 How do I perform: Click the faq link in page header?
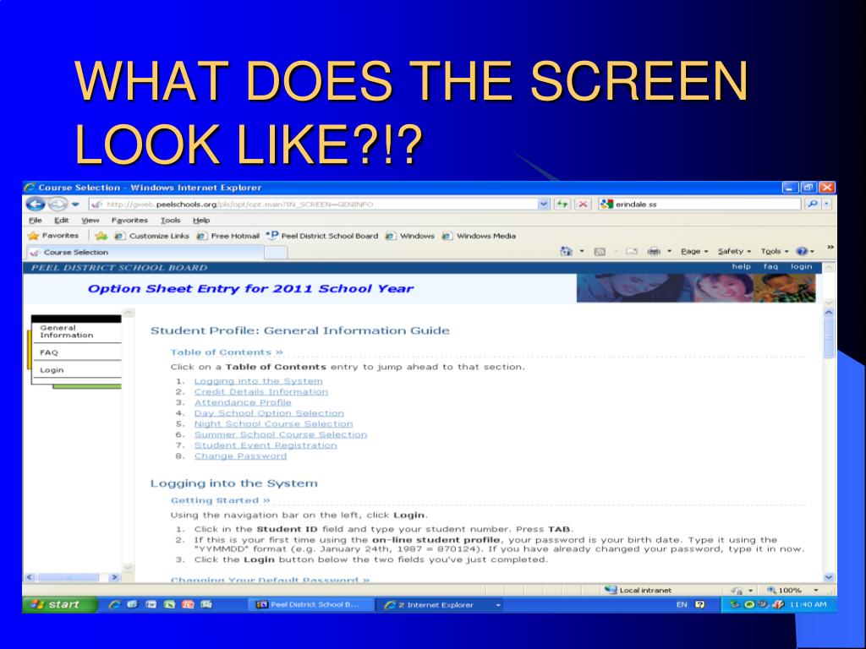coord(770,266)
